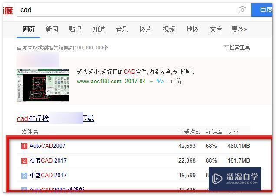Click download count 42,693

click(187, 146)
